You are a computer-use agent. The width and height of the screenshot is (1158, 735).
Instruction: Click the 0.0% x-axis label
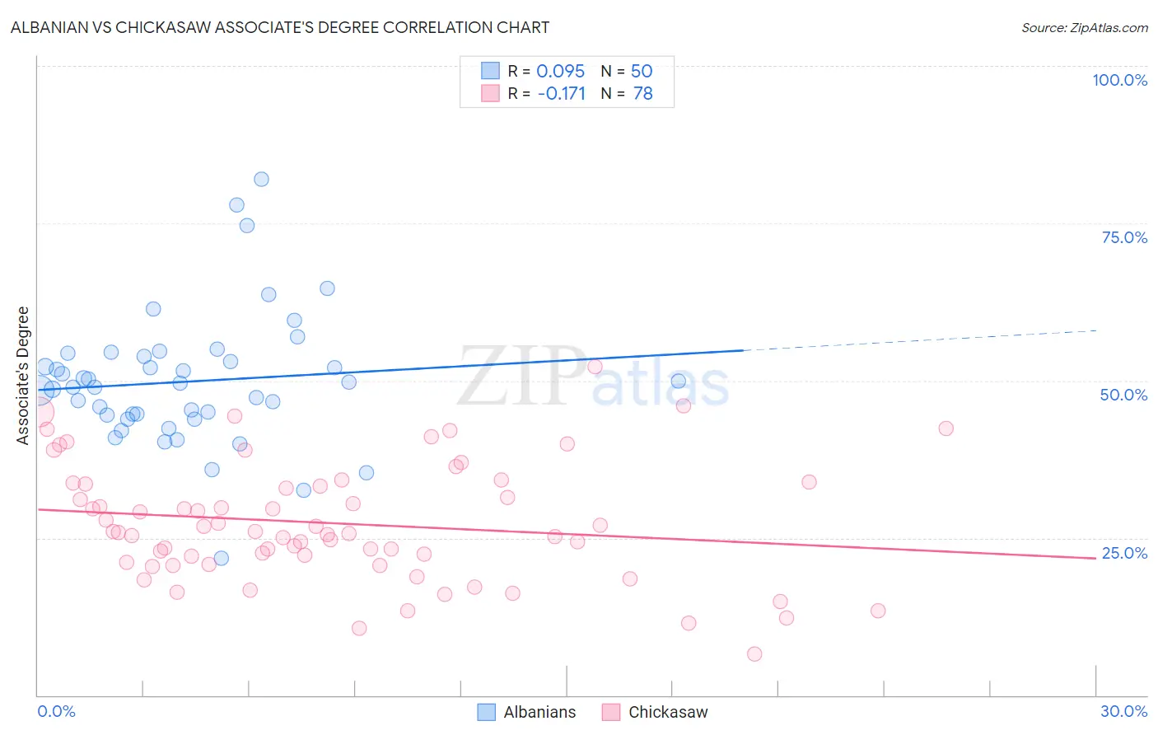[56, 711]
